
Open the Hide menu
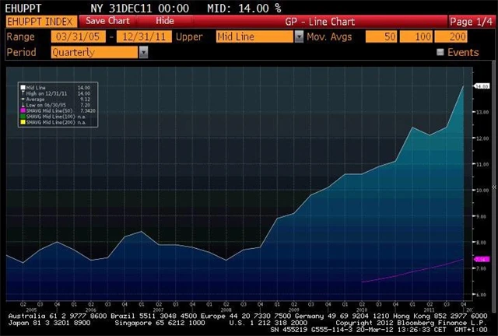point(164,20)
